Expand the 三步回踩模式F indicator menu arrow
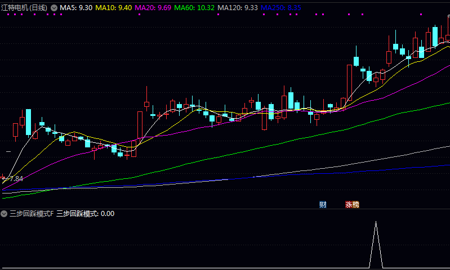 pyautogui.click(x=5, y=214)
